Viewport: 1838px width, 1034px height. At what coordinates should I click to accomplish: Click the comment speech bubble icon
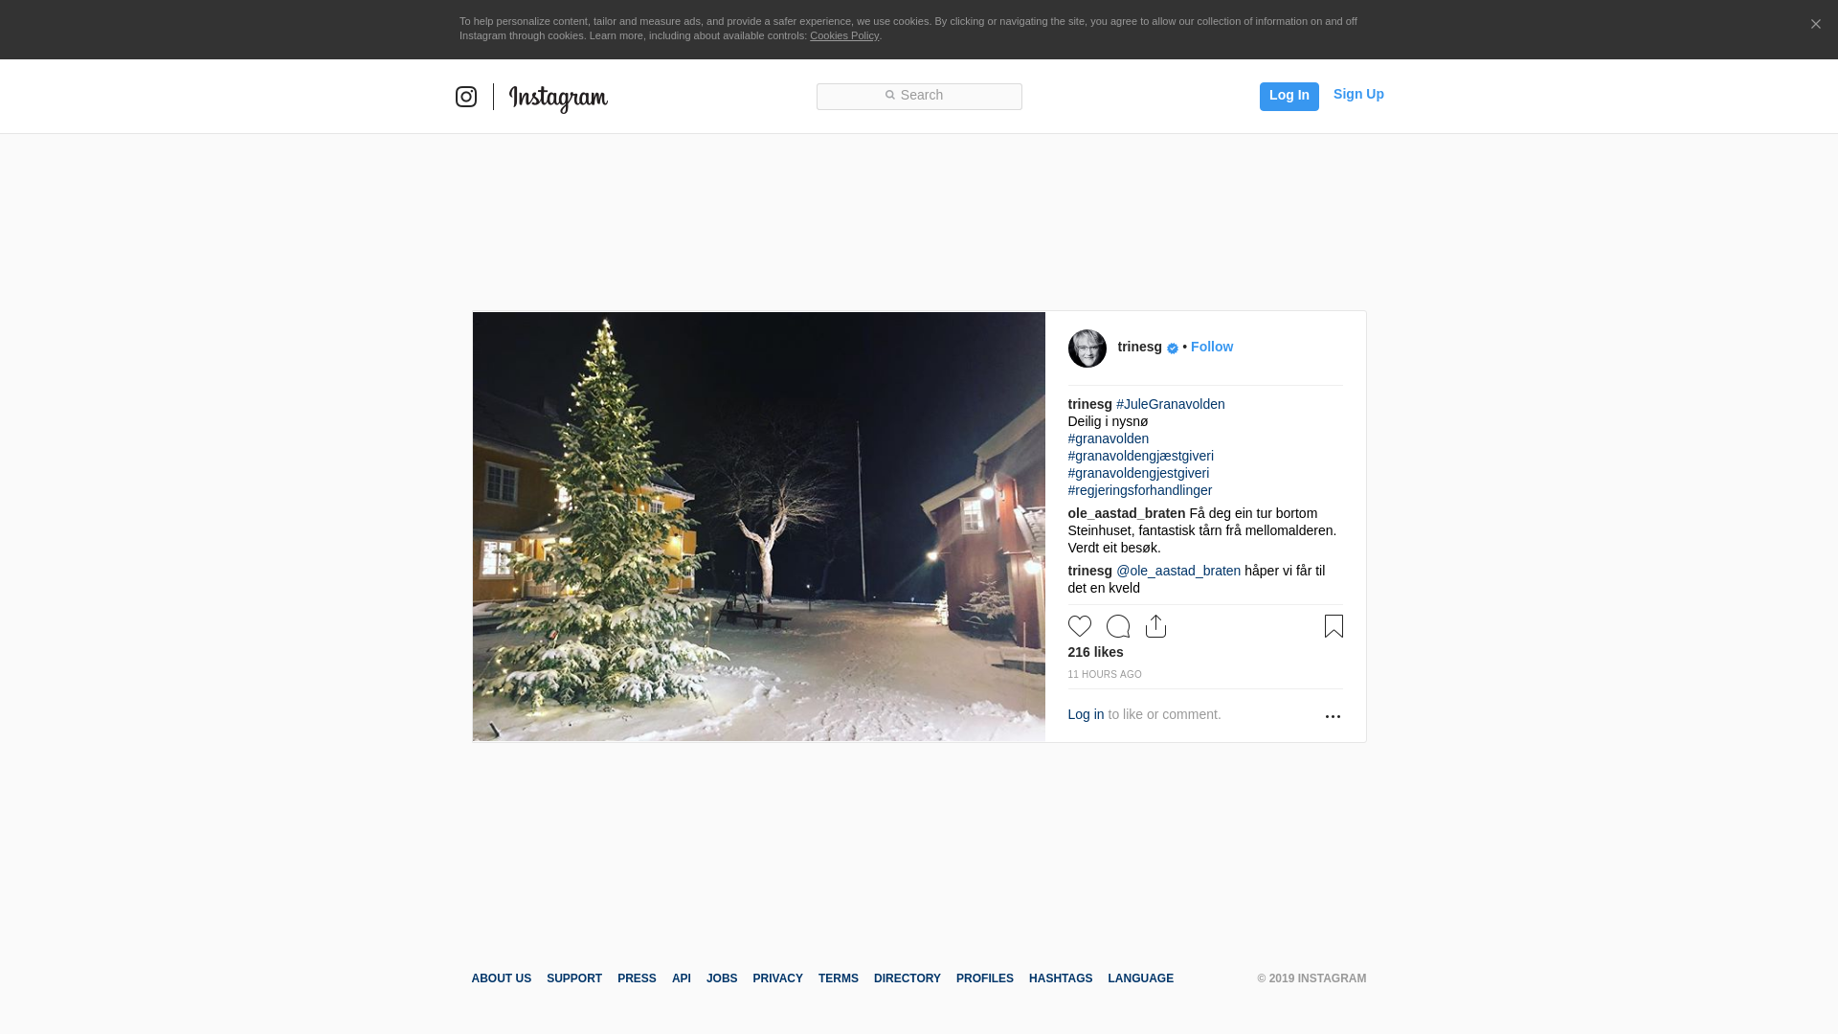1118,626
